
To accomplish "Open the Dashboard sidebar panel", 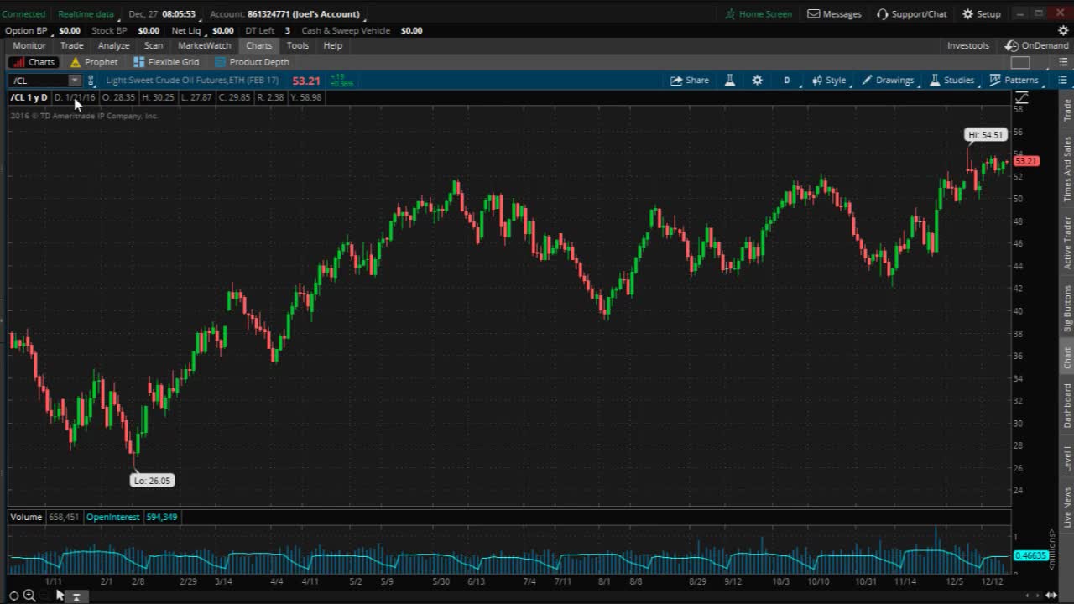I will point(1067,405).
